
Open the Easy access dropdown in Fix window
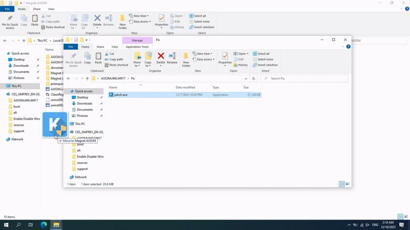205,59
